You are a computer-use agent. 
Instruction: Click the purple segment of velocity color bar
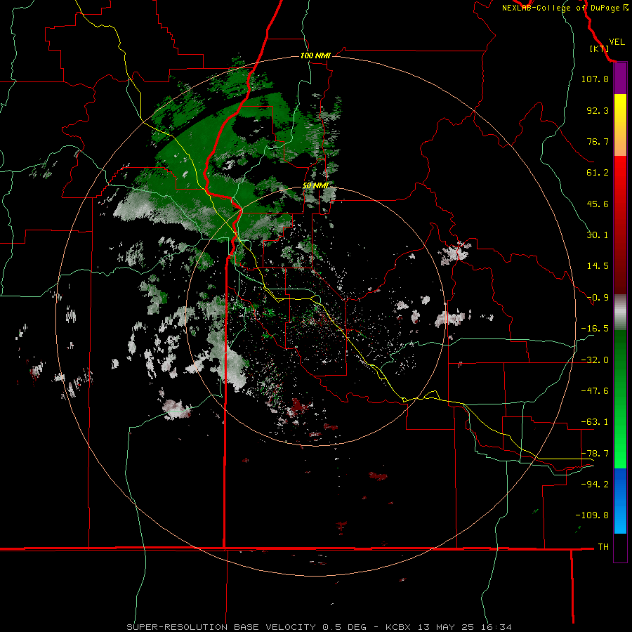[620, 78]
